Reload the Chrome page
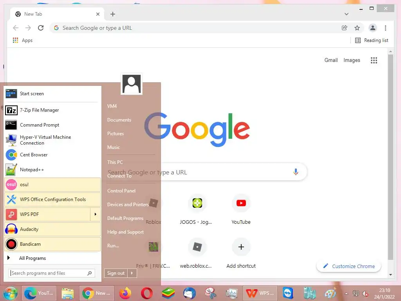 coord(41,28)
